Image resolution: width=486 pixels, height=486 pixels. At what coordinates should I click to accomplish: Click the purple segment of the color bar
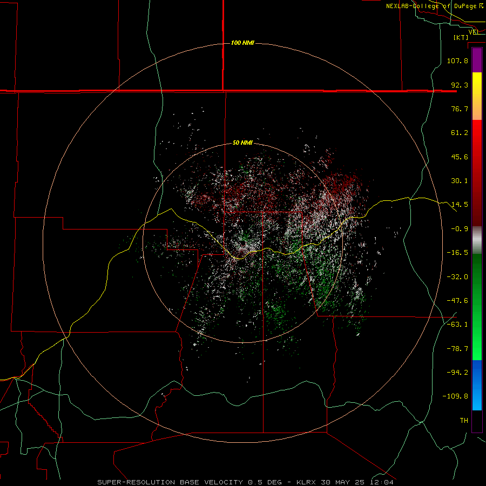click(477, 60)
